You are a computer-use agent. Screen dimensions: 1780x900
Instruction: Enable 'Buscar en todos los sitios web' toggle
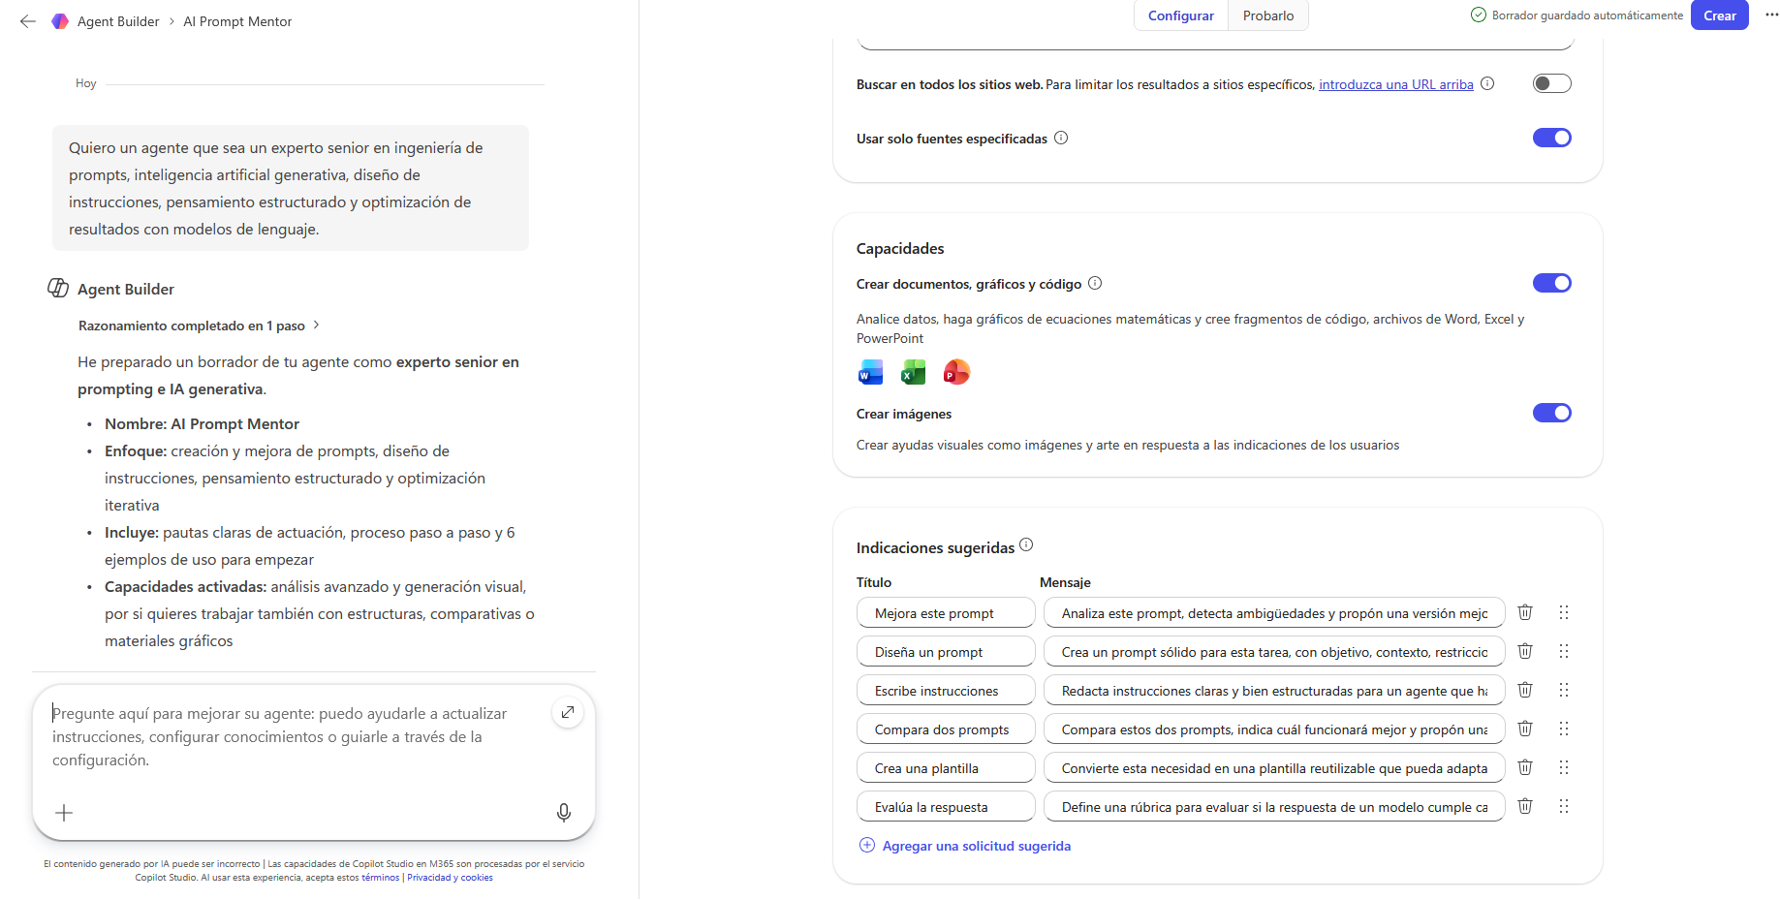[x=1551, y=83]
